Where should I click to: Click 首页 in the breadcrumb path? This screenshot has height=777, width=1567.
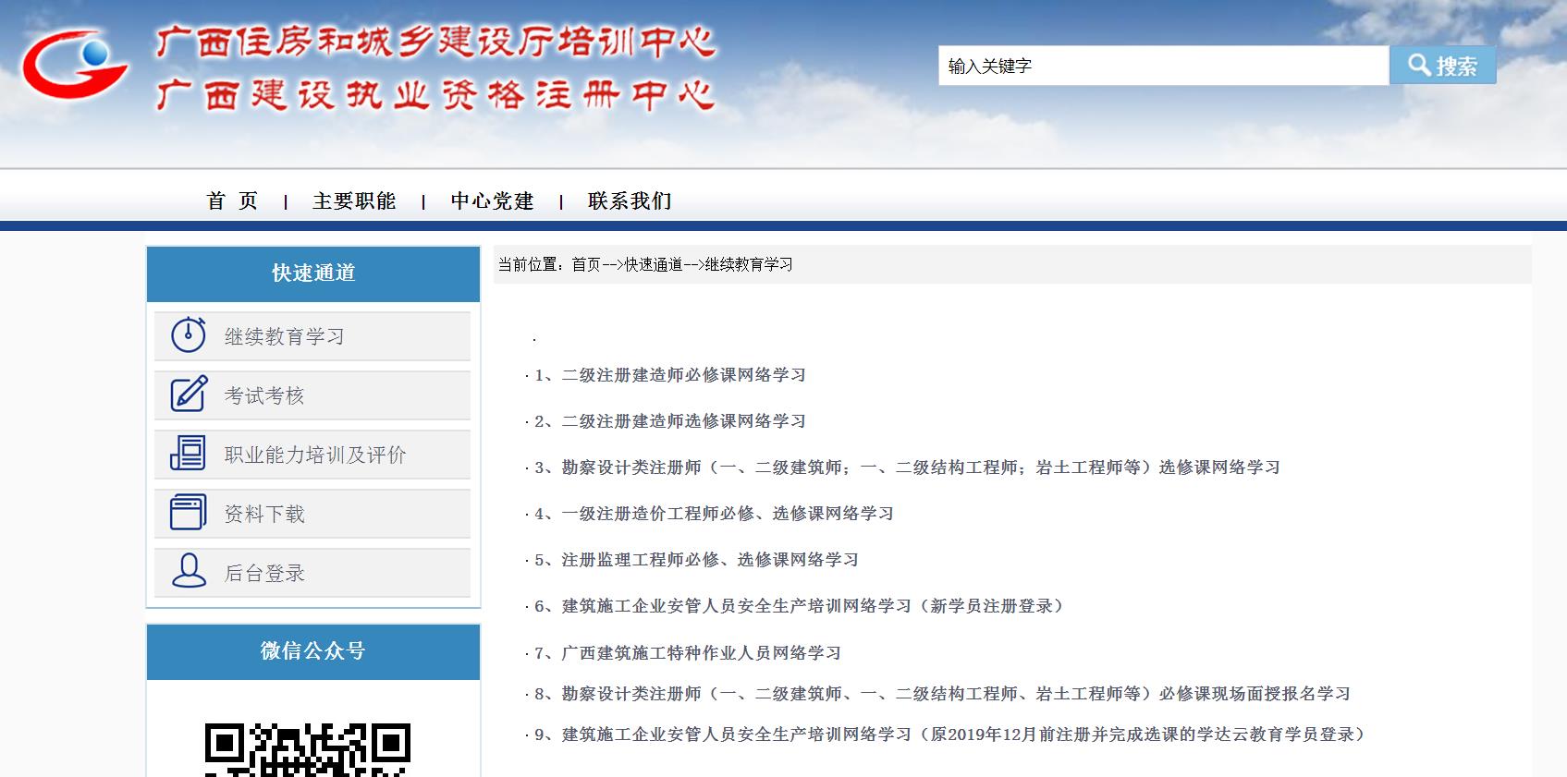(586, 265)
